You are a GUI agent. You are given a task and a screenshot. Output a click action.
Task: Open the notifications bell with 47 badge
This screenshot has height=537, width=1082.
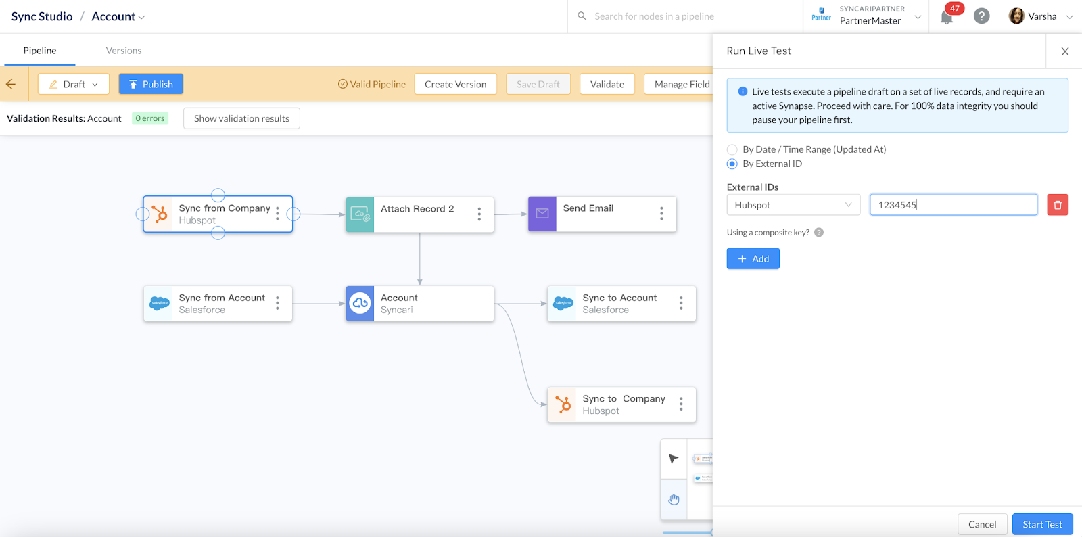[947, 16]
